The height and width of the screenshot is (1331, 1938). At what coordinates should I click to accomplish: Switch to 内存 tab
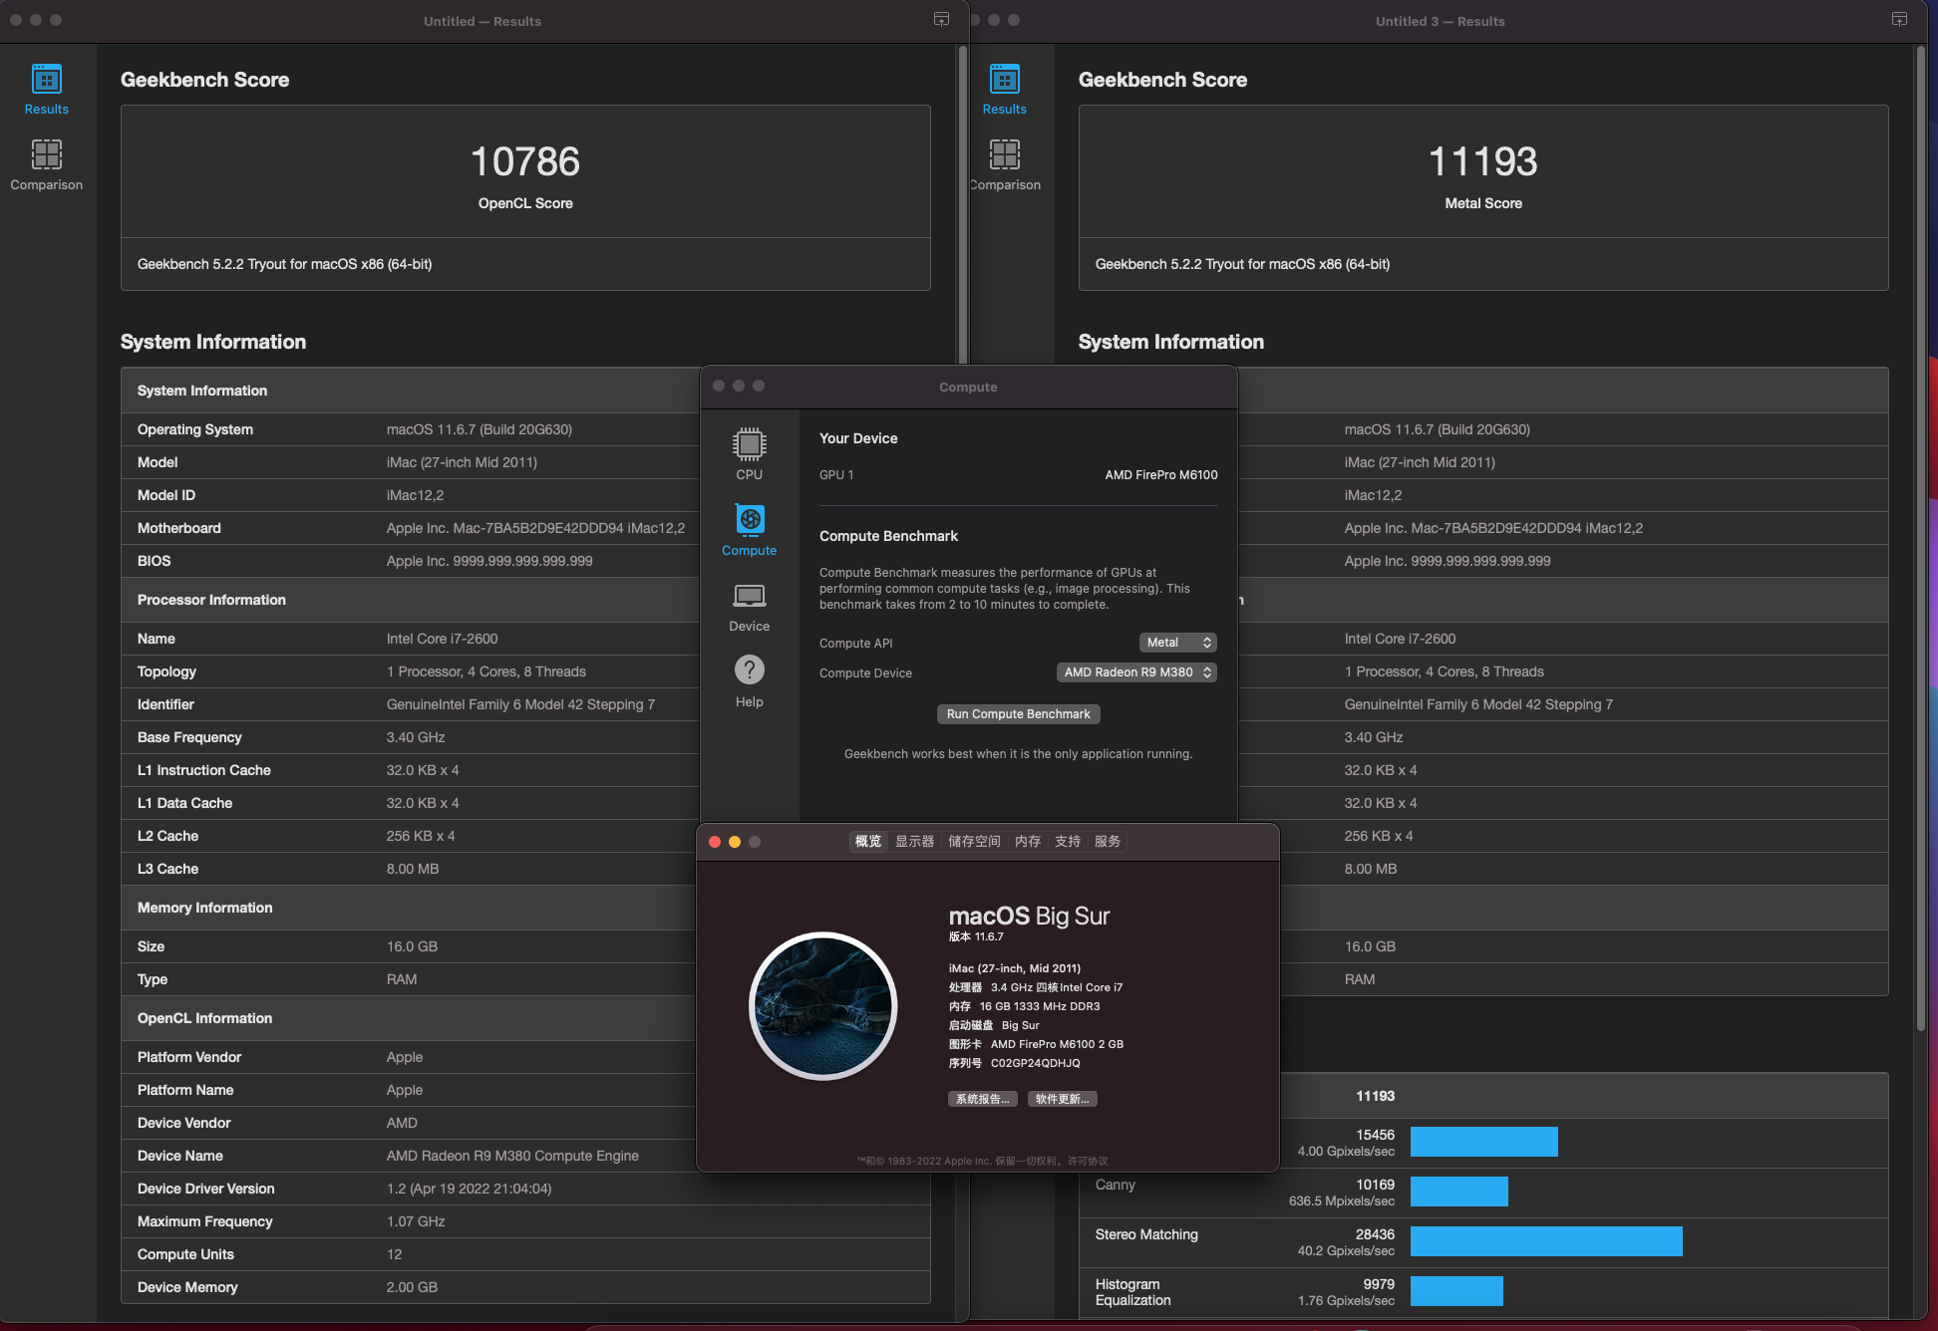[1028, 842]
